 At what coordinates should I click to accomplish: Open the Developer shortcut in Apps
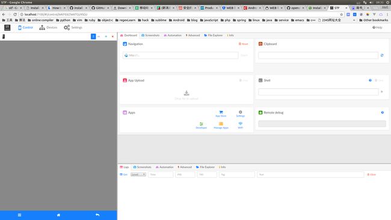(202, 125)
